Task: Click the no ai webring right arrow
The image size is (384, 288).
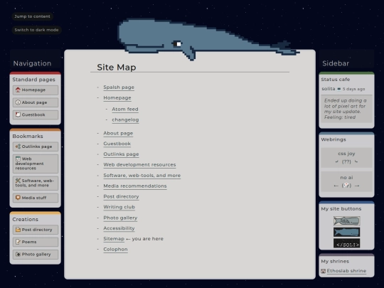Action: [357, 186]
